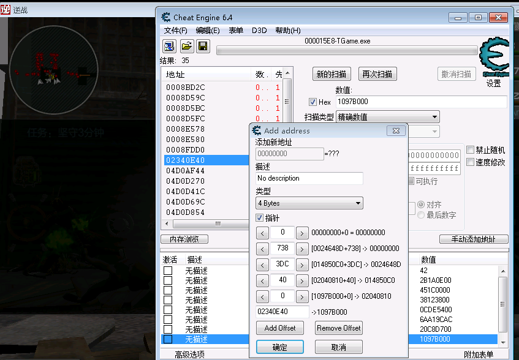This screenshot has height=360, width=519.
Task: Click Cheat Engine logo settings icon
Action: pyautogui.click(x=494, y=57)
